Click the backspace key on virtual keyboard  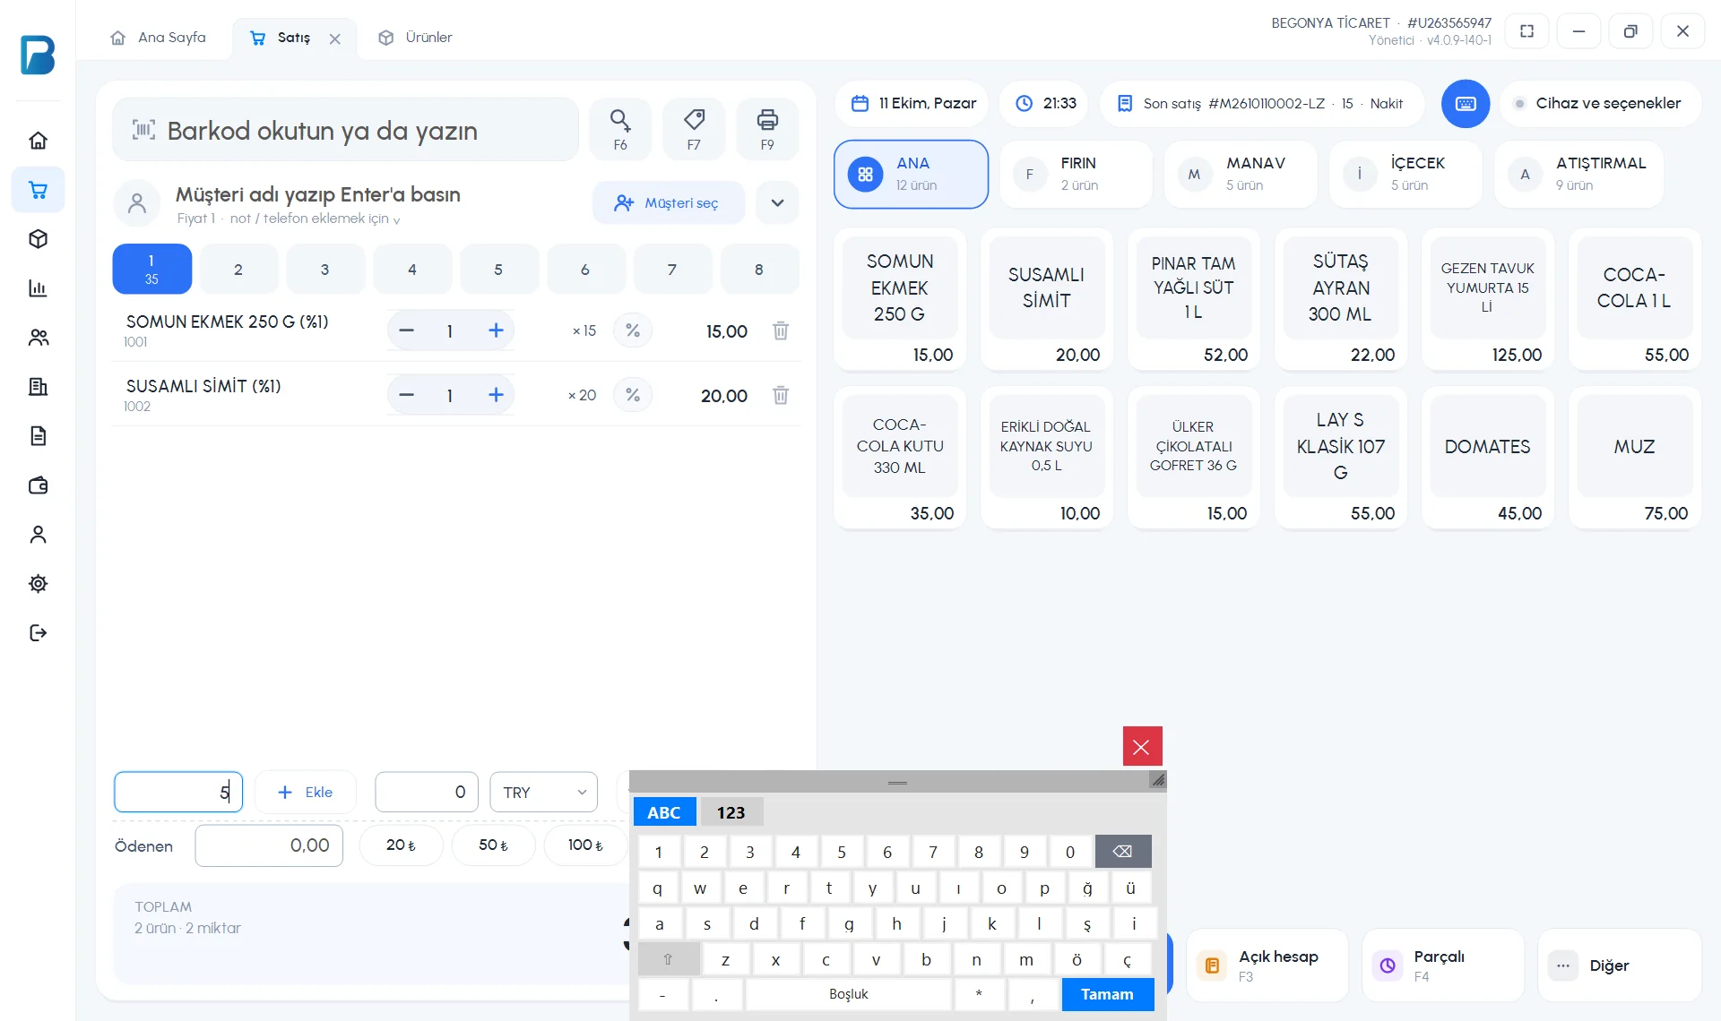1122,852
